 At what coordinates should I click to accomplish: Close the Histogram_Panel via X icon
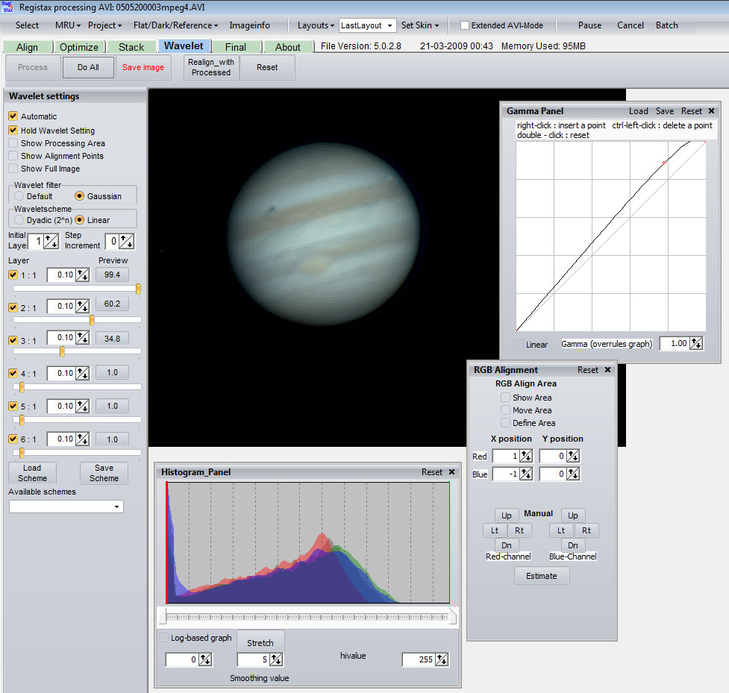point(451,472)
